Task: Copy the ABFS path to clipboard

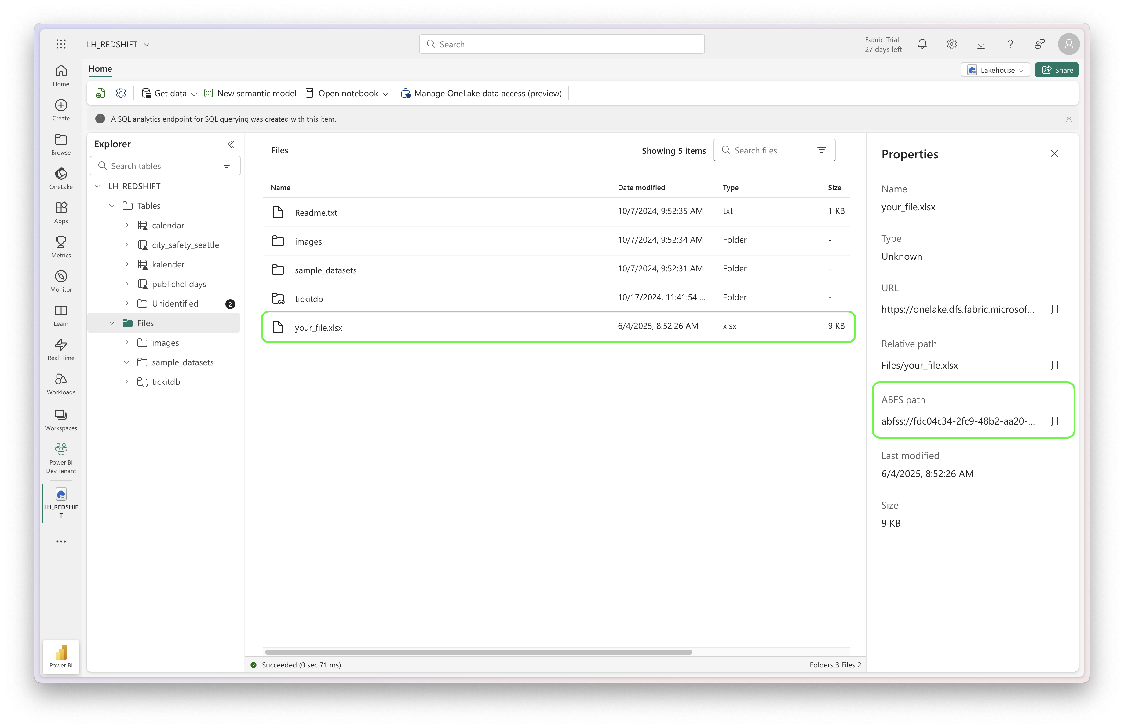Action: click(x=1055, y=421)
